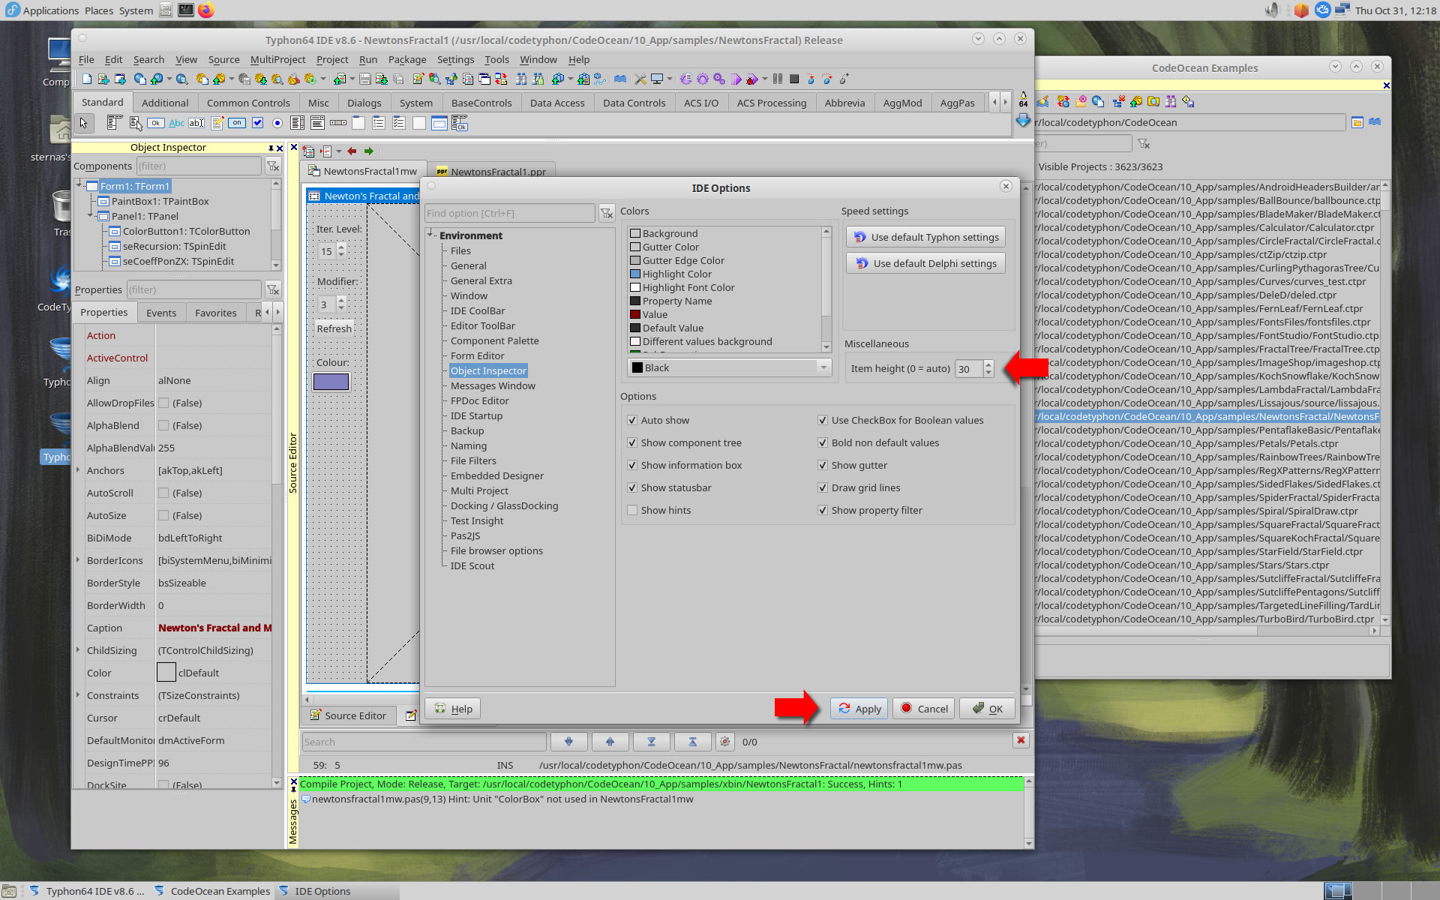
Task: Select the TToggleBox 'on' component icon
Action: (x=237, y=123)
